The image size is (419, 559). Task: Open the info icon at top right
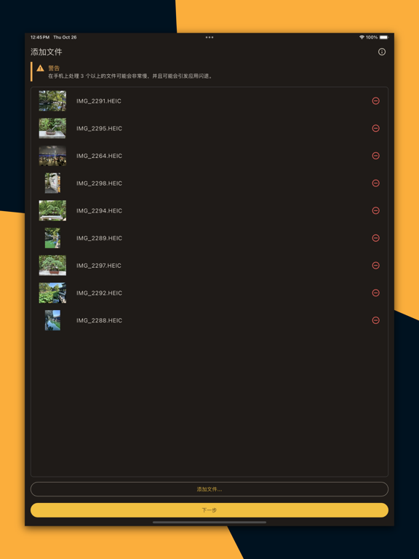[x=382, y=52]
